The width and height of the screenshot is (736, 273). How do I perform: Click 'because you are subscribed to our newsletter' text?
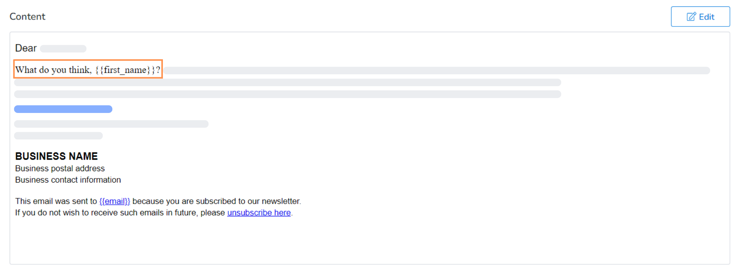216,201
